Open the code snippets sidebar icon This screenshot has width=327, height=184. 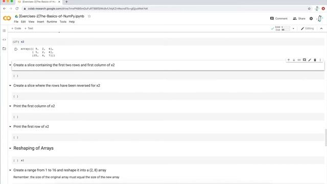(4, 40)
